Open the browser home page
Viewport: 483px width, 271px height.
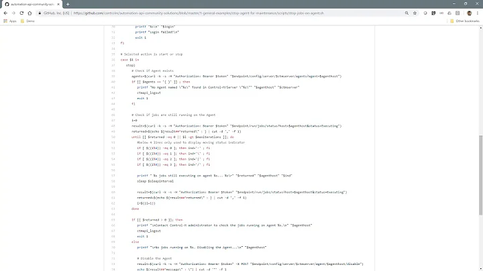[x=30, y=13]
